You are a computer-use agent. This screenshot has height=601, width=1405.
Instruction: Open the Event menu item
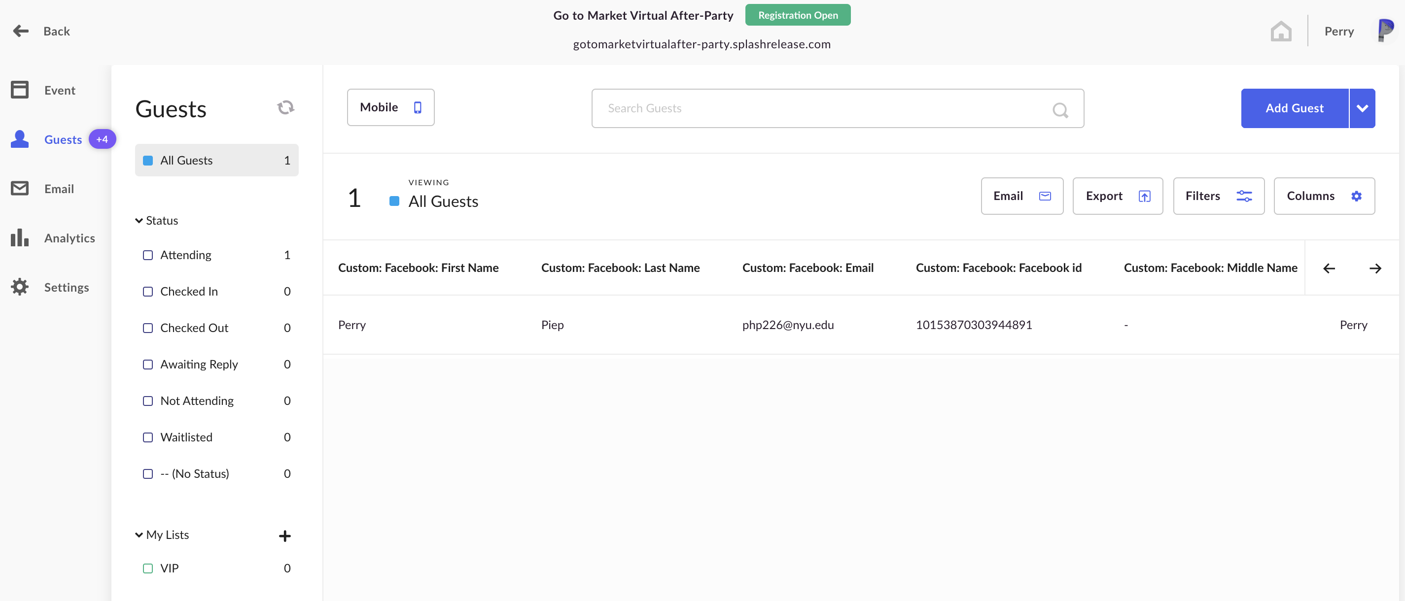click(x=60, y=91)
